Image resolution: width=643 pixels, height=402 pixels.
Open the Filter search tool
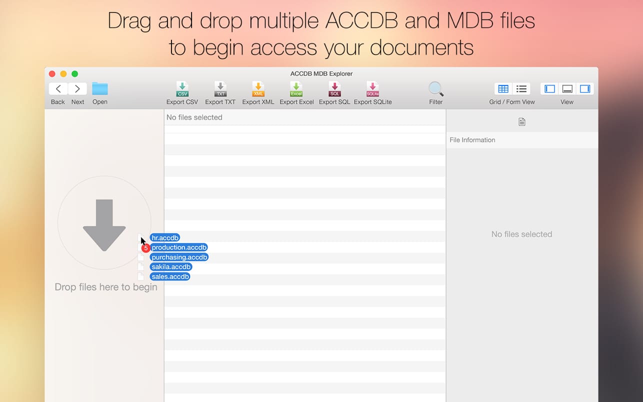point(435,88)
